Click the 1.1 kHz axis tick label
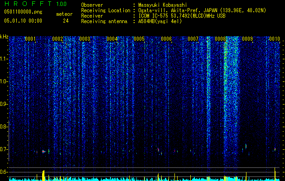The height and width of the screenshot is (181, 285). pyautogui.click(x=4, y=59)
